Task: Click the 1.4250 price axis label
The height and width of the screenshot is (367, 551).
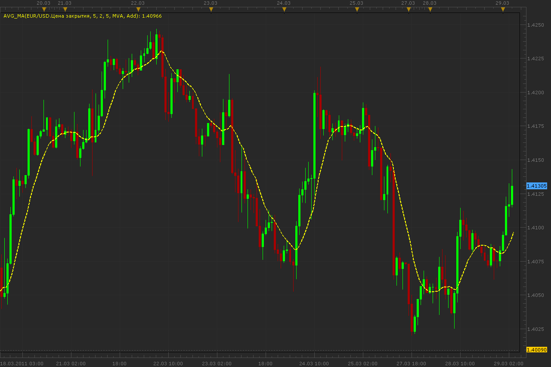Action: (536, 25)
